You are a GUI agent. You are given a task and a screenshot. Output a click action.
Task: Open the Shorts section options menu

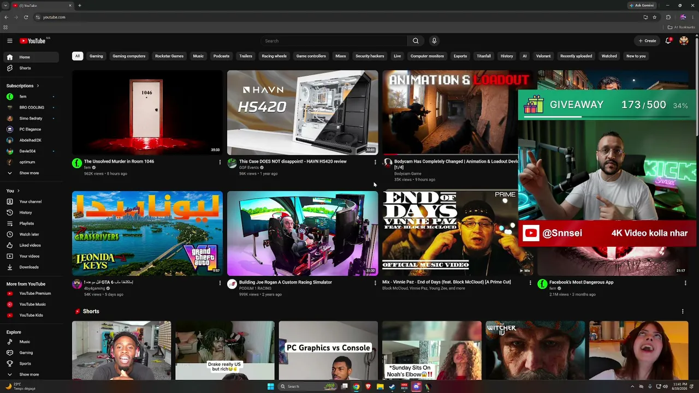coord(683,312)
